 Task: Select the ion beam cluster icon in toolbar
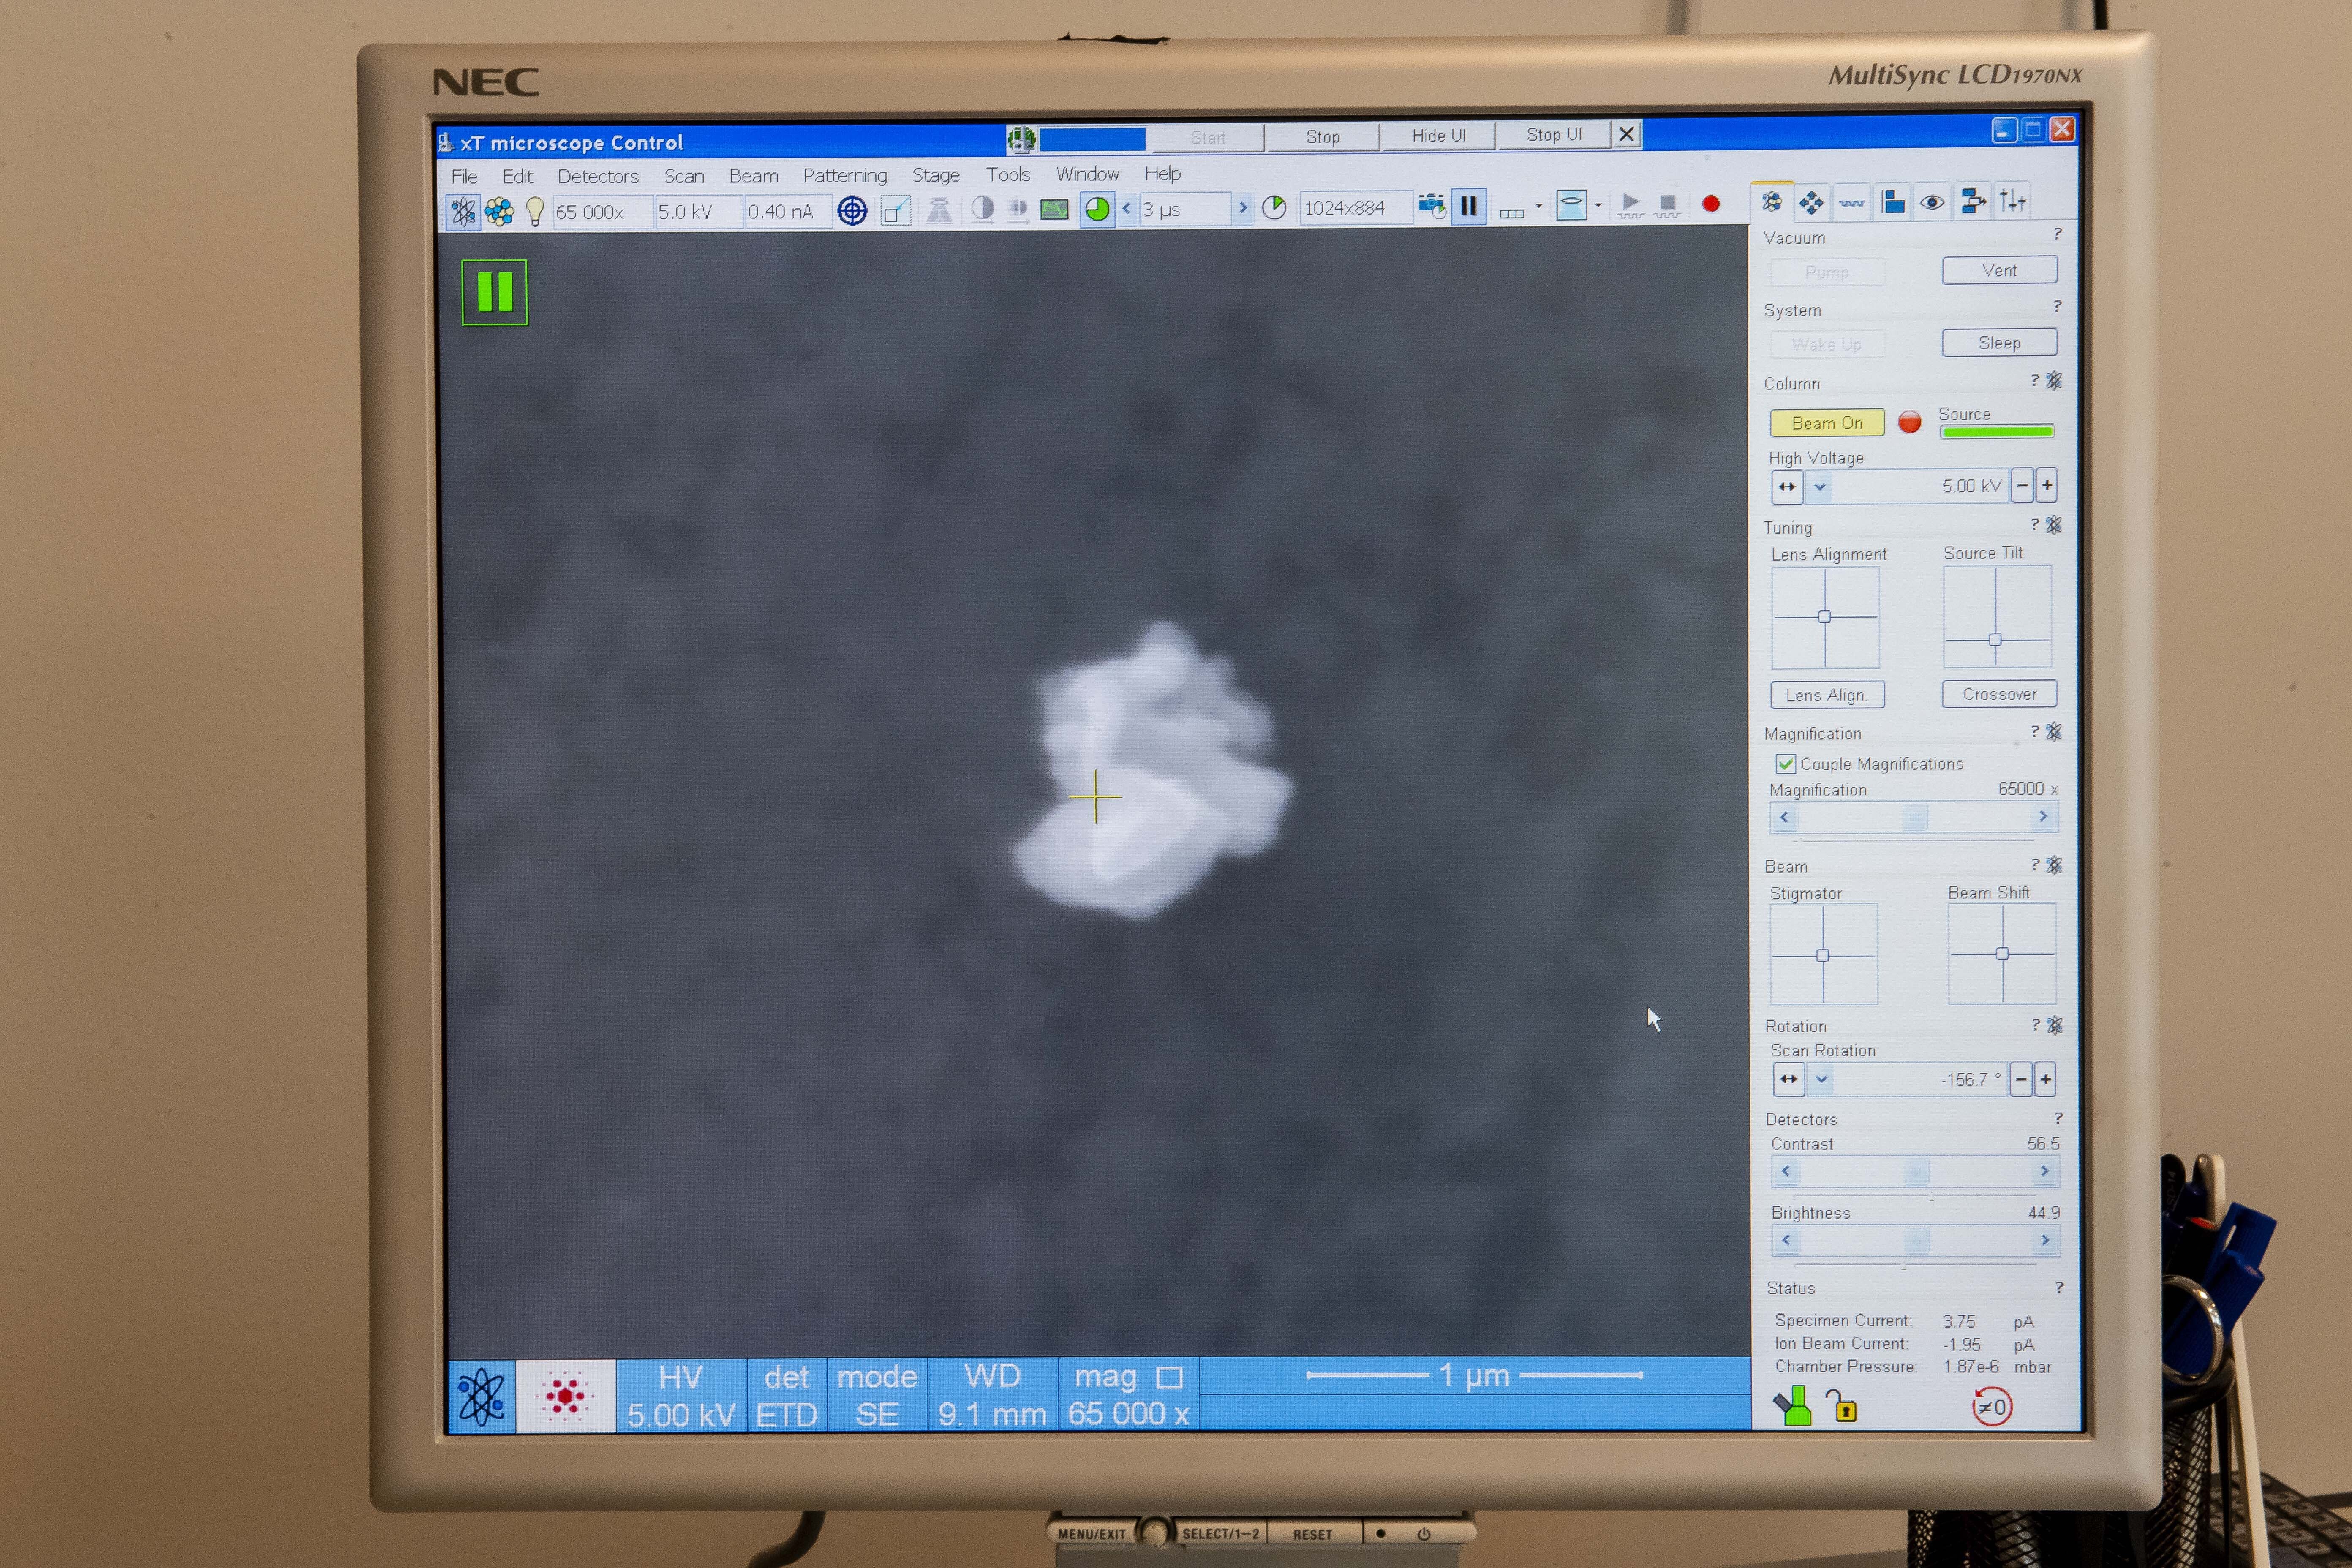(x=499, y=211)
